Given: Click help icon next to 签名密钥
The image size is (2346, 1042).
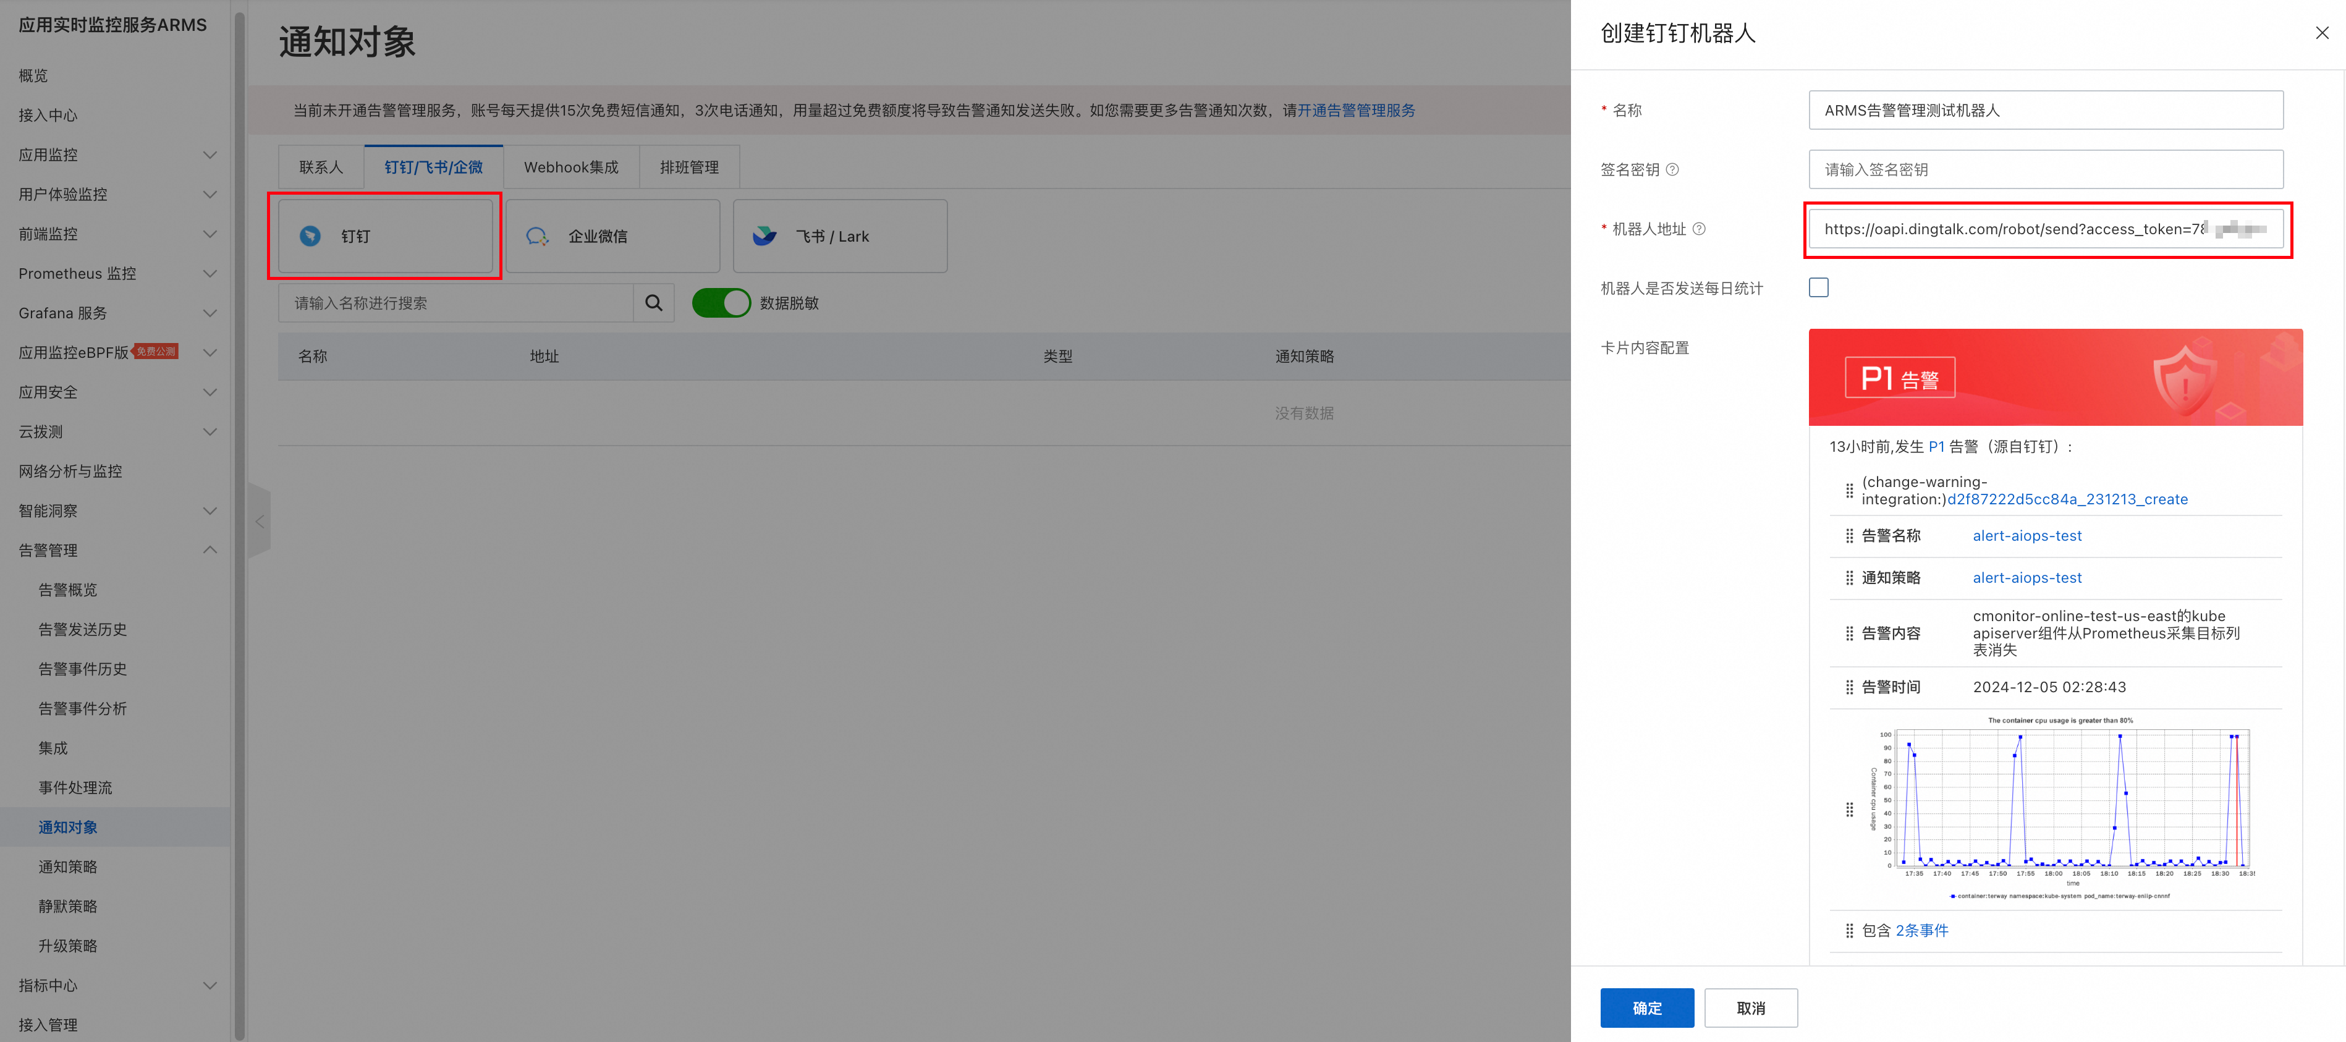Looking at the screenshot, I should [1672, 169].
